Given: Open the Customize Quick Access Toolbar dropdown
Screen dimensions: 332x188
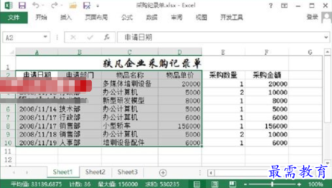Looking at the screenshot, I should coord(98,6).
